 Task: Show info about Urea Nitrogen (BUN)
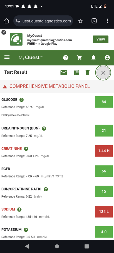tap(44, 129)
